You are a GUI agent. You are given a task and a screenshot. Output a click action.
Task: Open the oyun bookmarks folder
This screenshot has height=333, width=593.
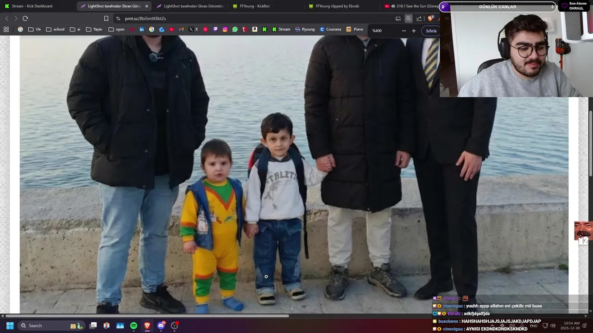117,29
